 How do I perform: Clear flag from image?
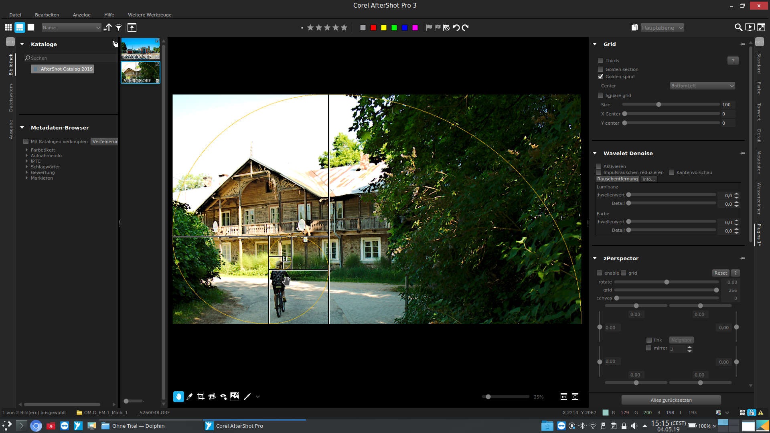click(446, 28)
